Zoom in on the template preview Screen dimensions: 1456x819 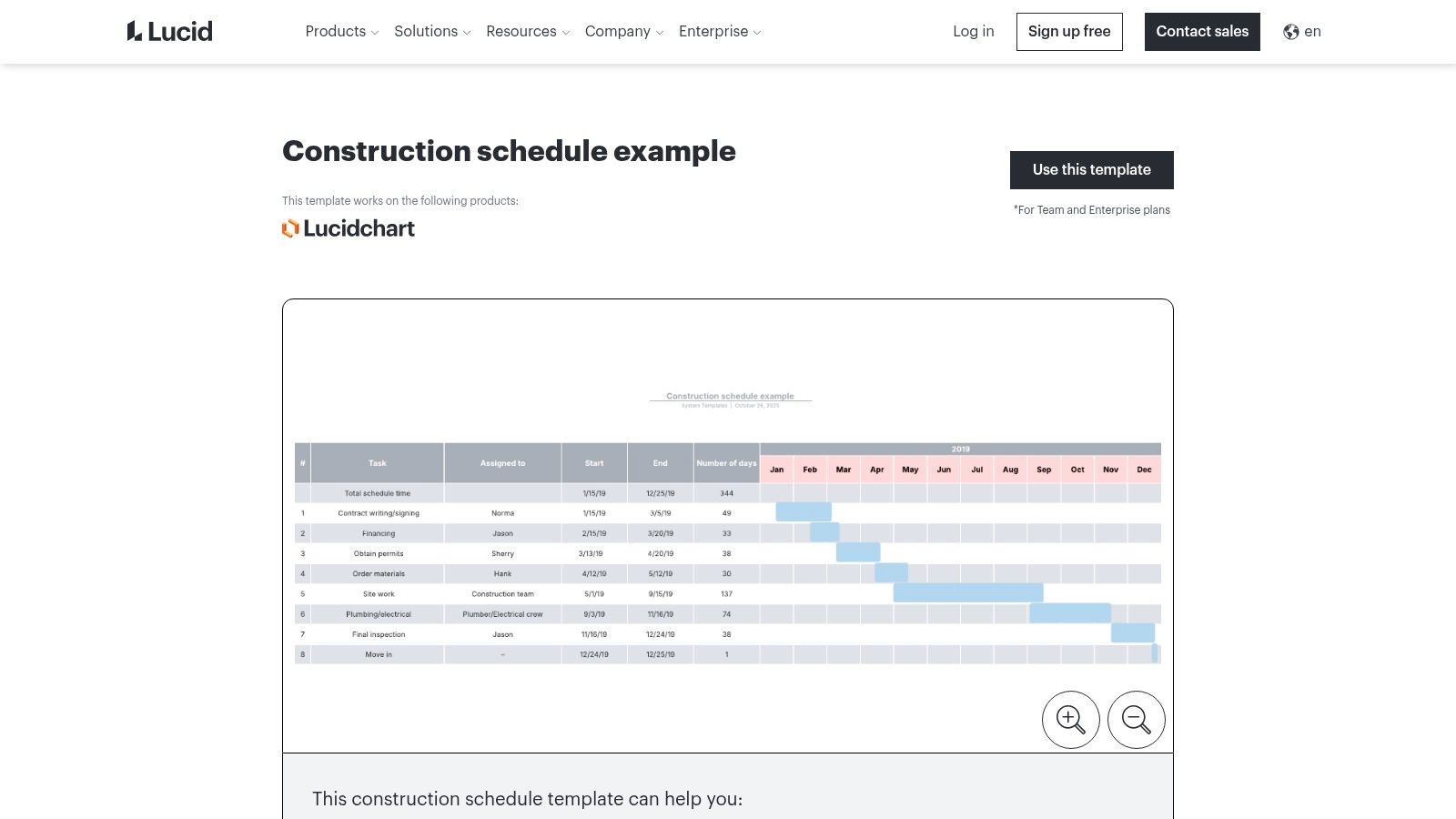tap(1070, 720)
